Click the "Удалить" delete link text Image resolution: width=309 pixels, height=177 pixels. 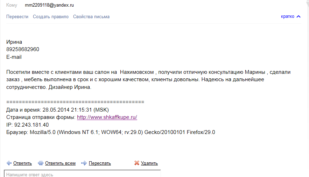[x=149, y=163]
